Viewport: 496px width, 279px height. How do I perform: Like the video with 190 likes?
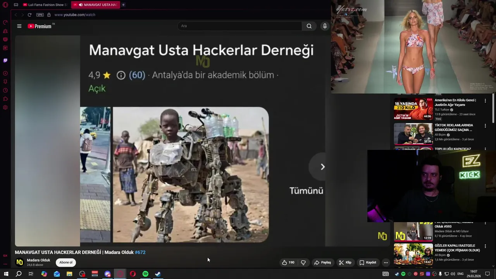pyautogui.click(x=288, y=262)
